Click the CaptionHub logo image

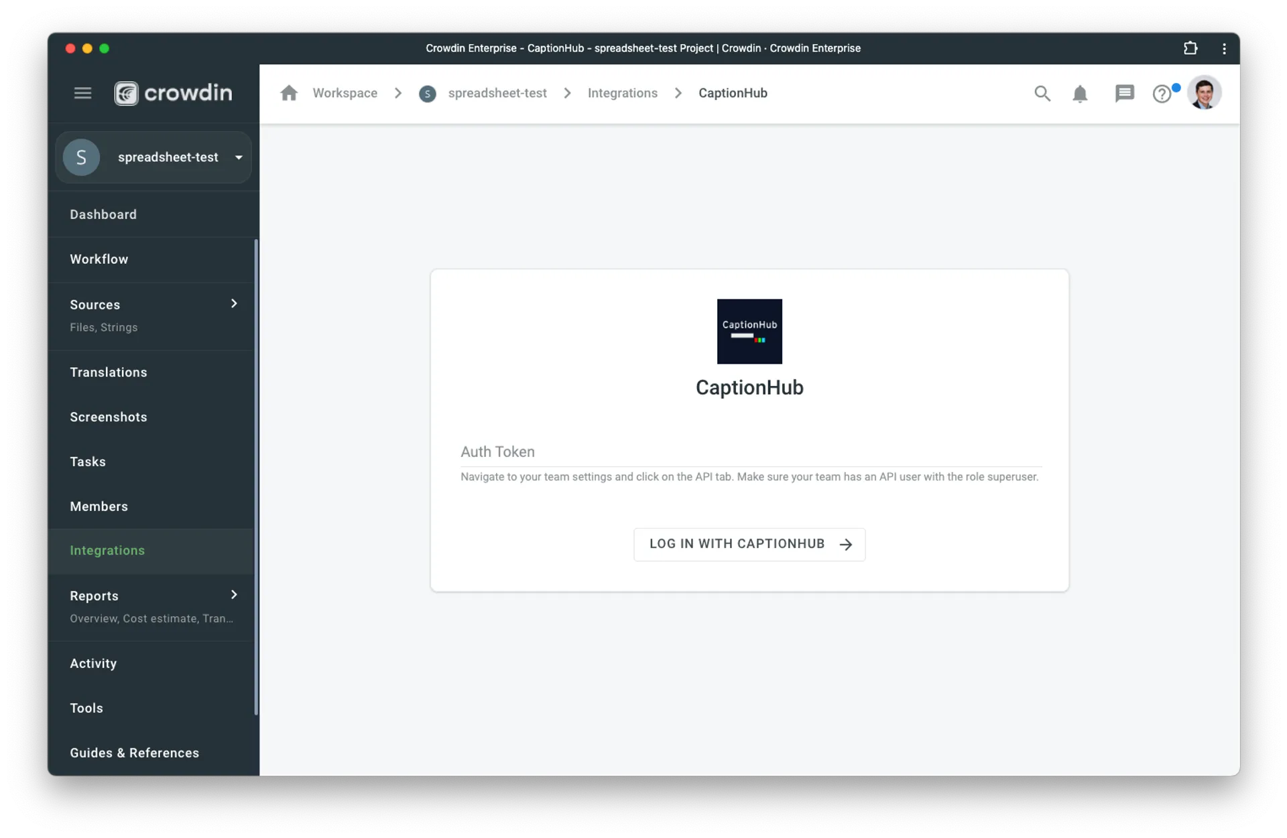[749, 332]
